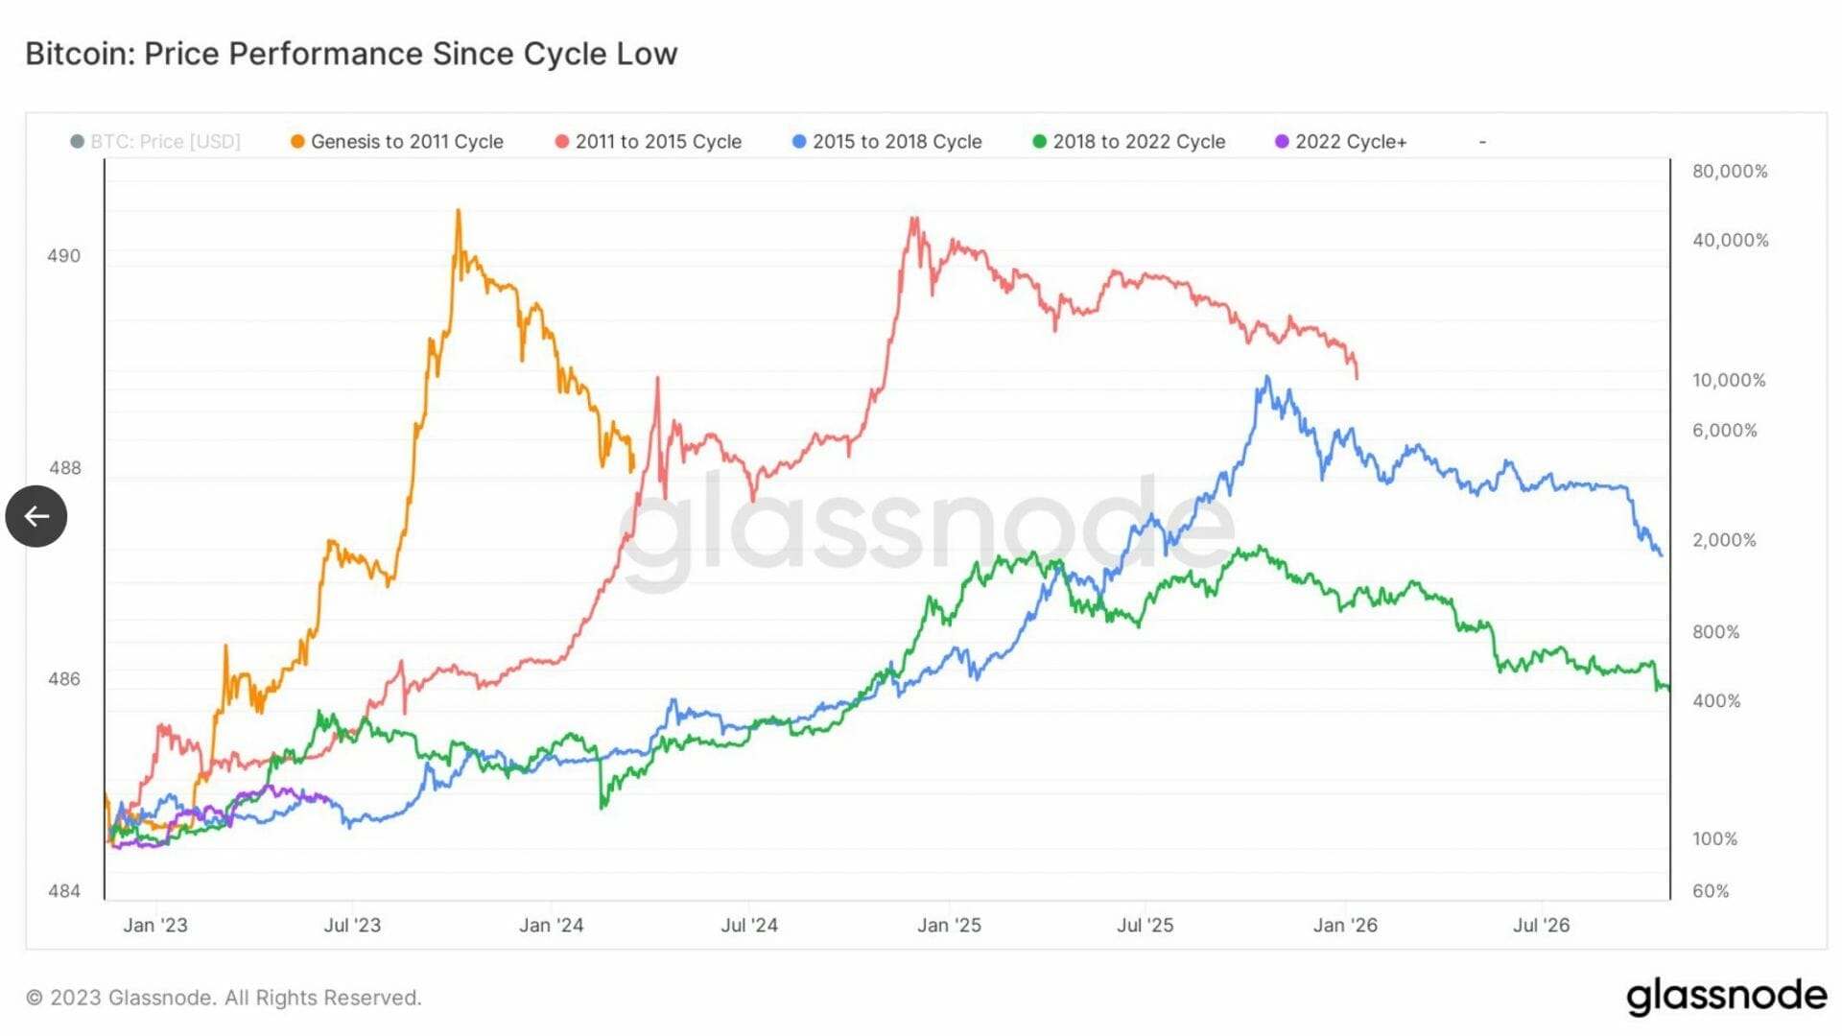Click the back arrow button
Screen dimensions: 1842x1036
pyautogui.click(x=36, y=516)
